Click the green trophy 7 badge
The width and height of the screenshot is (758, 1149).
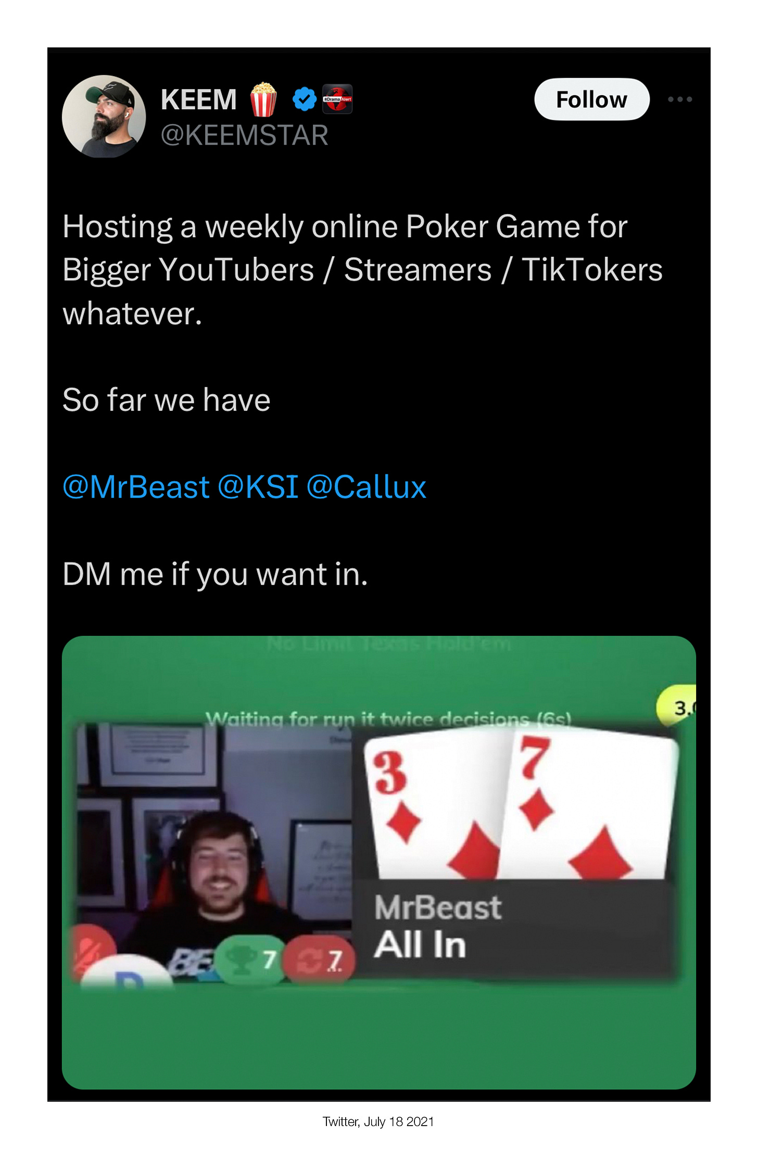[x=249, y=959]
